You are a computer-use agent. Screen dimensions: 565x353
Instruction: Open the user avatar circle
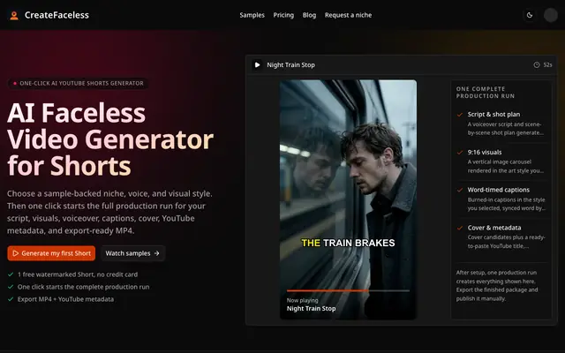coord(551,15)
